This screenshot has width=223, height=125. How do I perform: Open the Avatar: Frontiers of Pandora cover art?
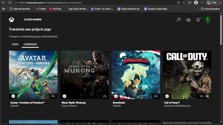[x=33, y=75]
